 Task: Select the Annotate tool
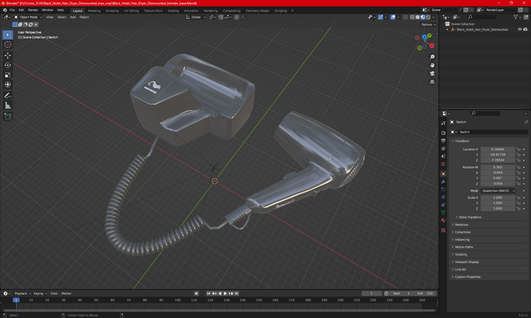coord(8,96)
